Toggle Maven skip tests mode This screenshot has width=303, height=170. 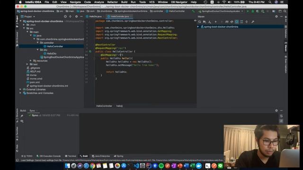237,22
